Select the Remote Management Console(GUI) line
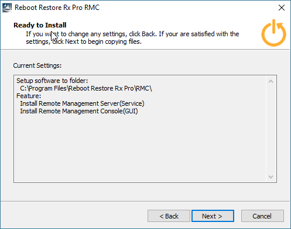291x229 pixels. pos(79,111)
